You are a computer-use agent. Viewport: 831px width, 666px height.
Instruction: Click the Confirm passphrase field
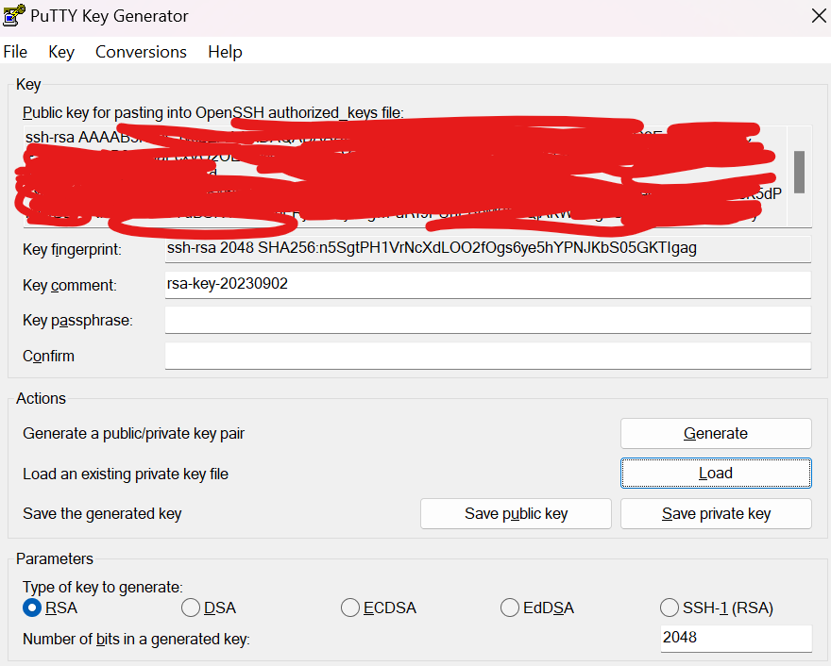pyautogui.click(x=488, y=356)
